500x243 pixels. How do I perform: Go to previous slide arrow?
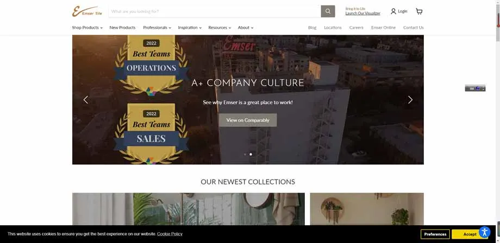point(85,100)
